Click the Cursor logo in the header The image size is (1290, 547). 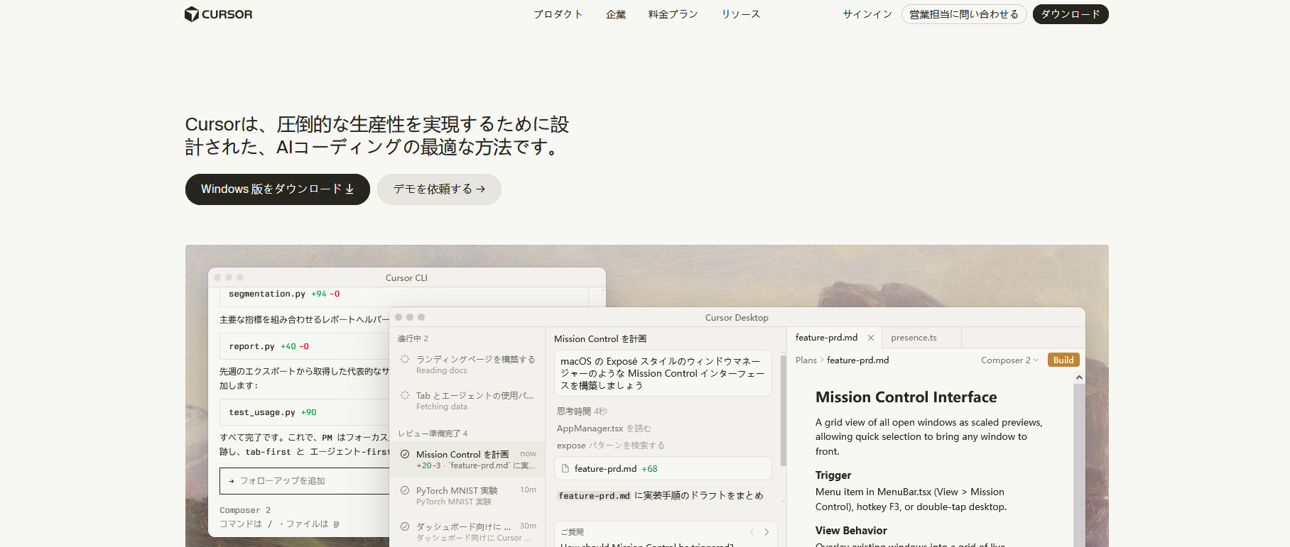(219, 14)
